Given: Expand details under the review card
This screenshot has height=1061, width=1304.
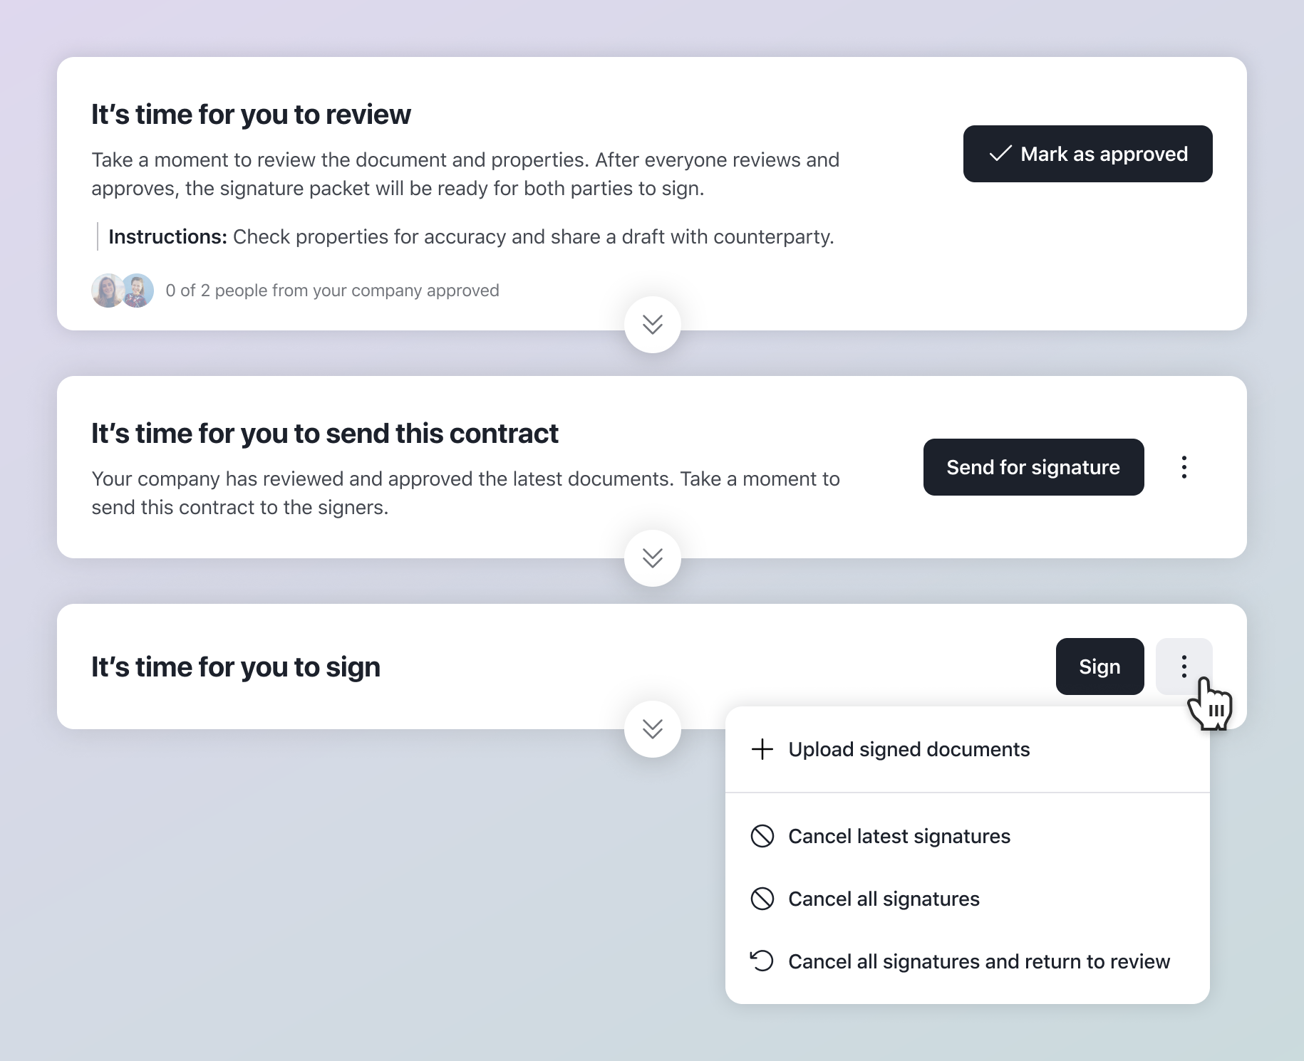Looking at the screenshot, I should [653, 325].
